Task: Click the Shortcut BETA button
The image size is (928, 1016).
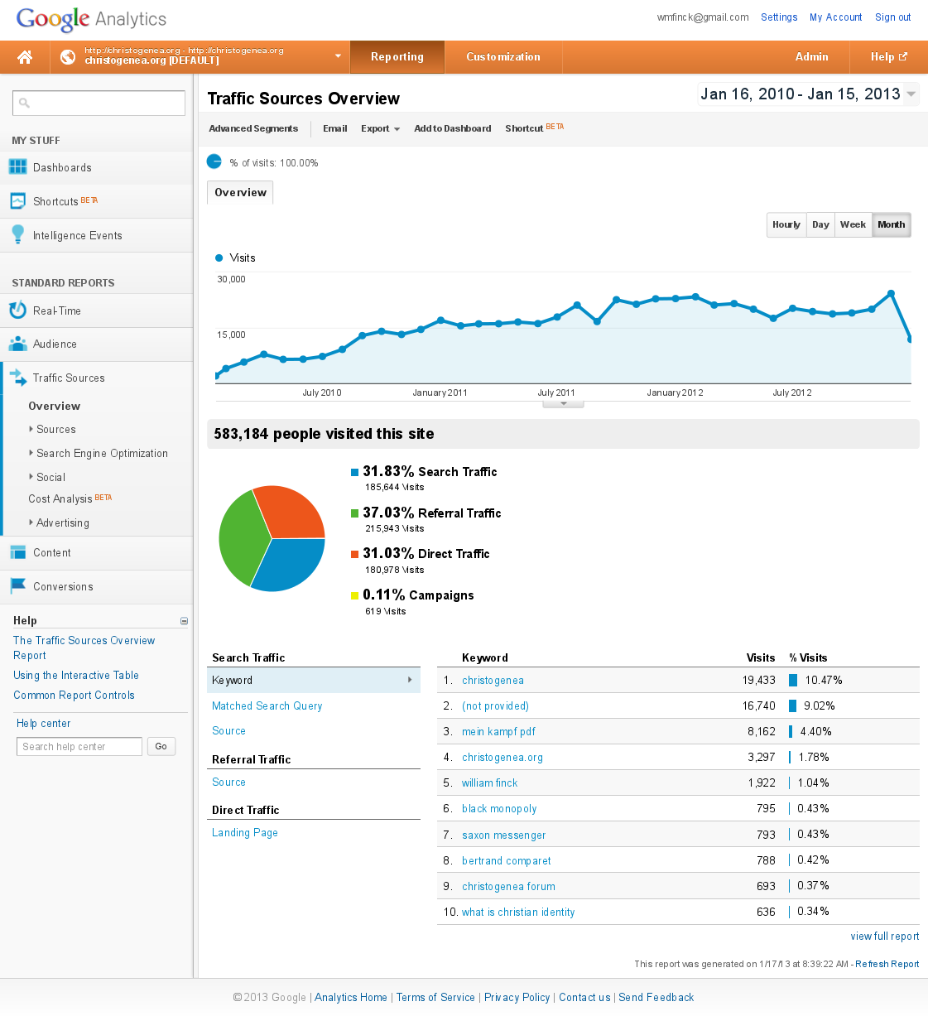Action: point(535,128)
